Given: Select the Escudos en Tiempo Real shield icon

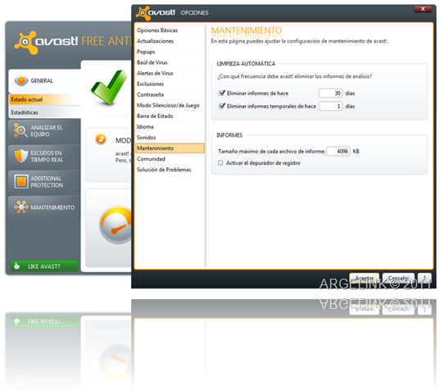Looking at the screenshot, I should click(21, 156).
